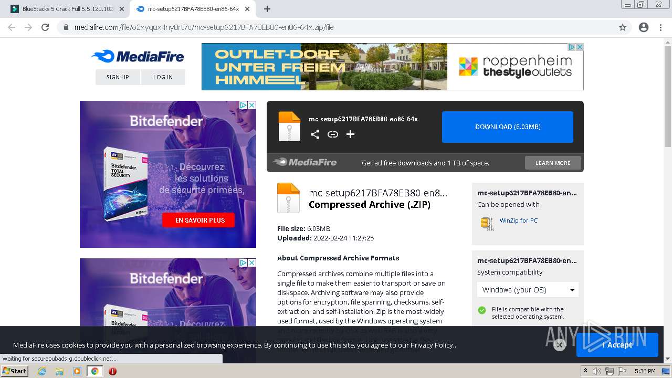Viewport: 672px width, 378px height.
Task: Reload the page
Action: click(x=45, y=27)
